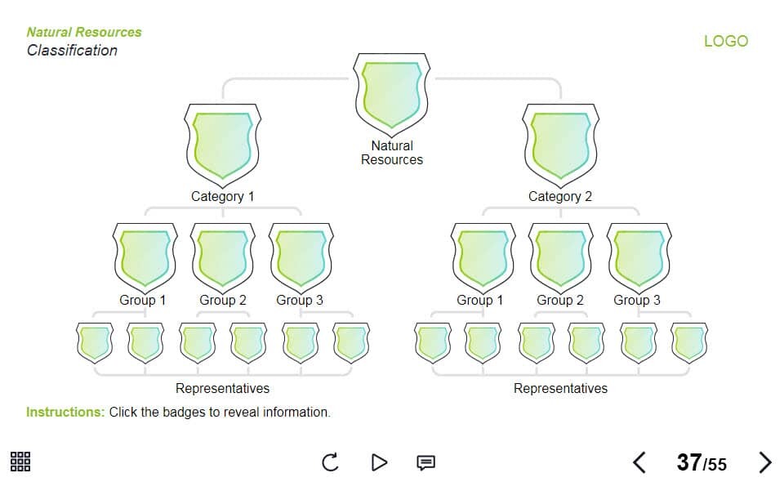784x482 pixels.
Task: Reveal the Category 1 badge information
Action: [x=223, y=144]
